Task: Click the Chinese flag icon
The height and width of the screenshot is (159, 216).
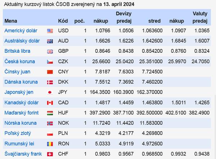Action: [50, 72]
